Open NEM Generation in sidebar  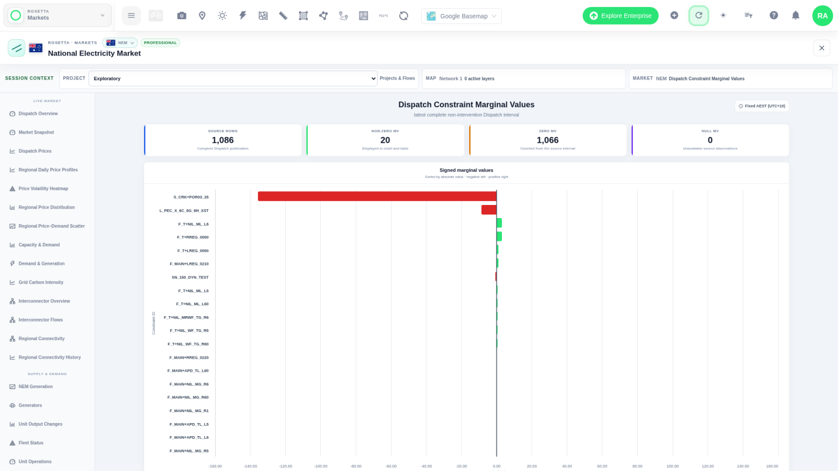[x=47, y=387]
